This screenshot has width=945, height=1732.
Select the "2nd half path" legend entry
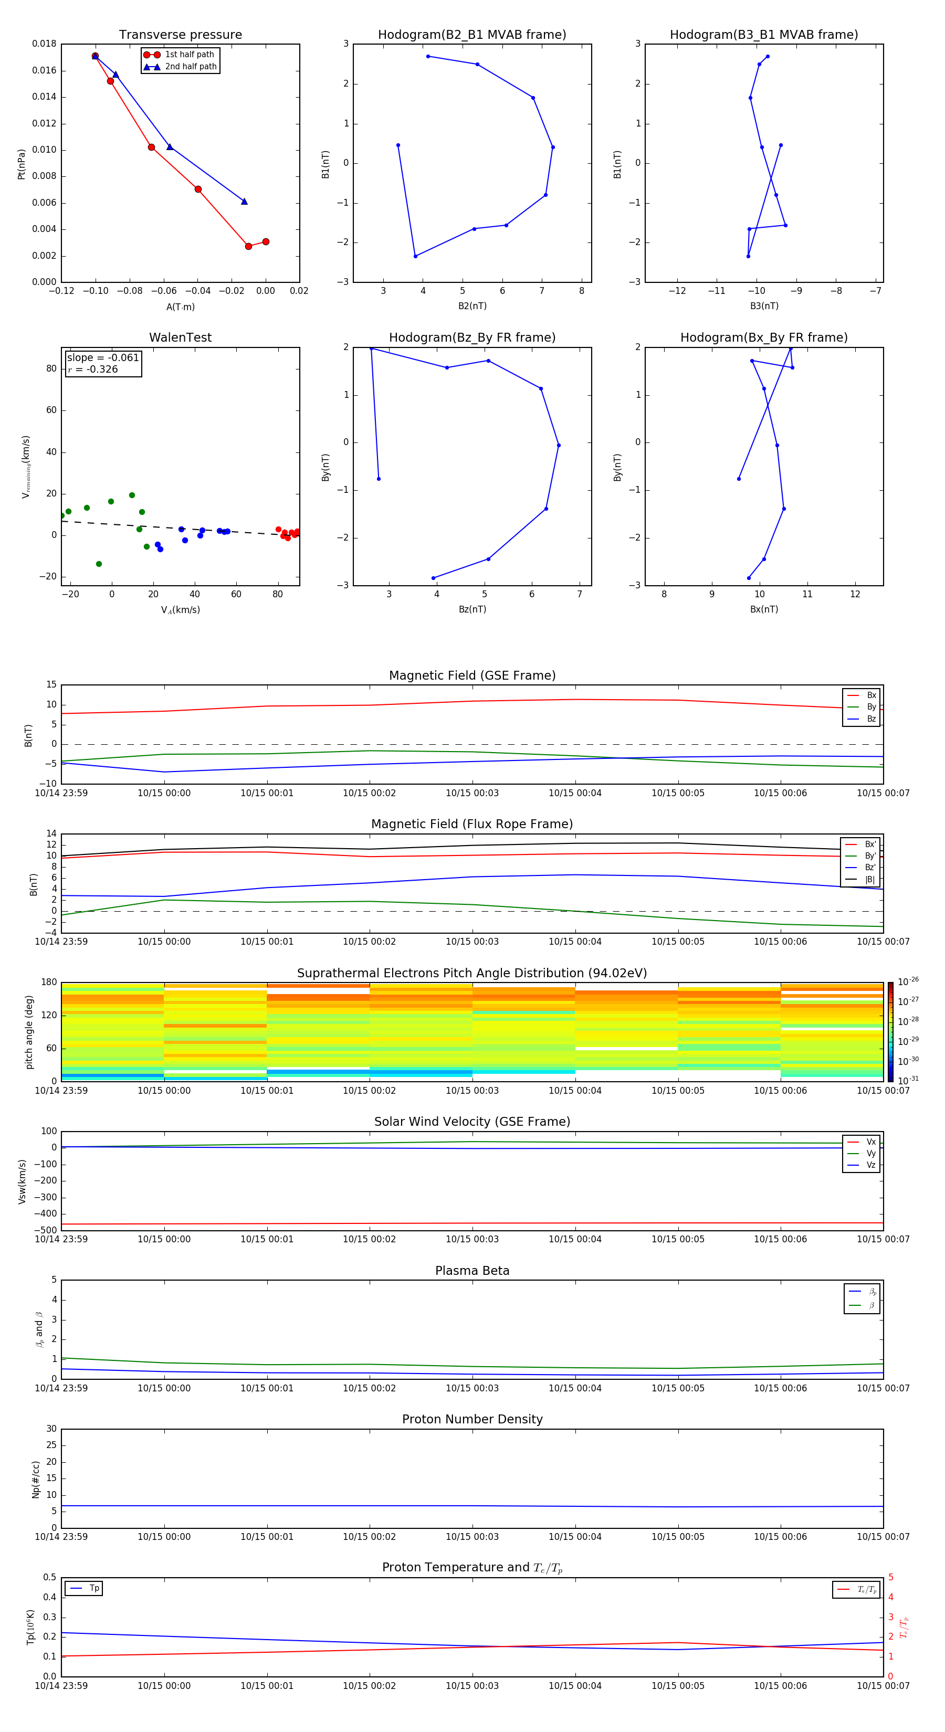(x=180, y=67)
